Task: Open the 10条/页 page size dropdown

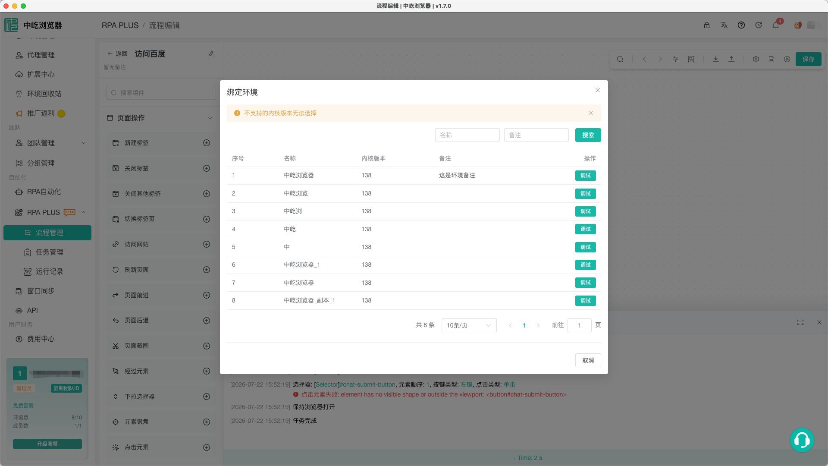Action: point(469,325)
